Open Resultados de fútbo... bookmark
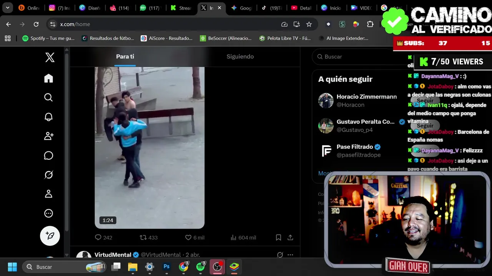This screenshot has width=492, height=276. (x=108, y=38)
